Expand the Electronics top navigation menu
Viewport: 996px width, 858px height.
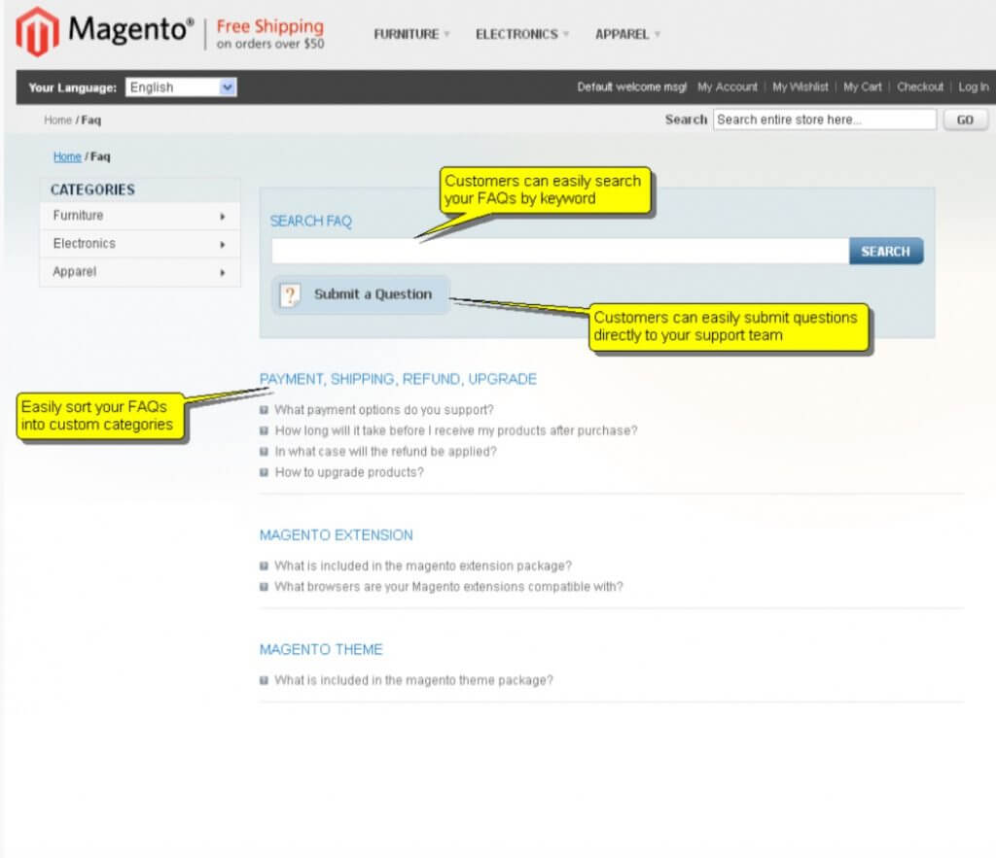(x=522, y=34)
